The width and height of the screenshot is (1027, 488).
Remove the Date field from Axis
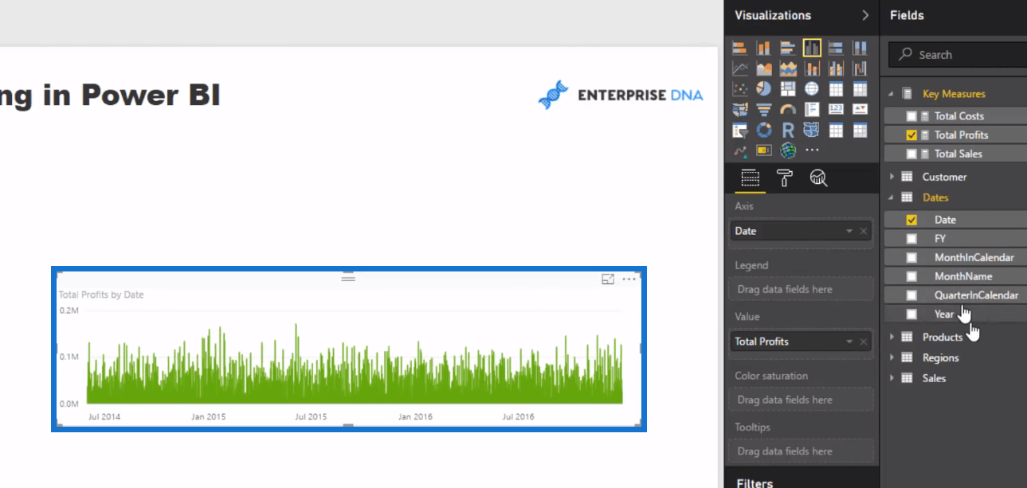[x=863, y=232]
